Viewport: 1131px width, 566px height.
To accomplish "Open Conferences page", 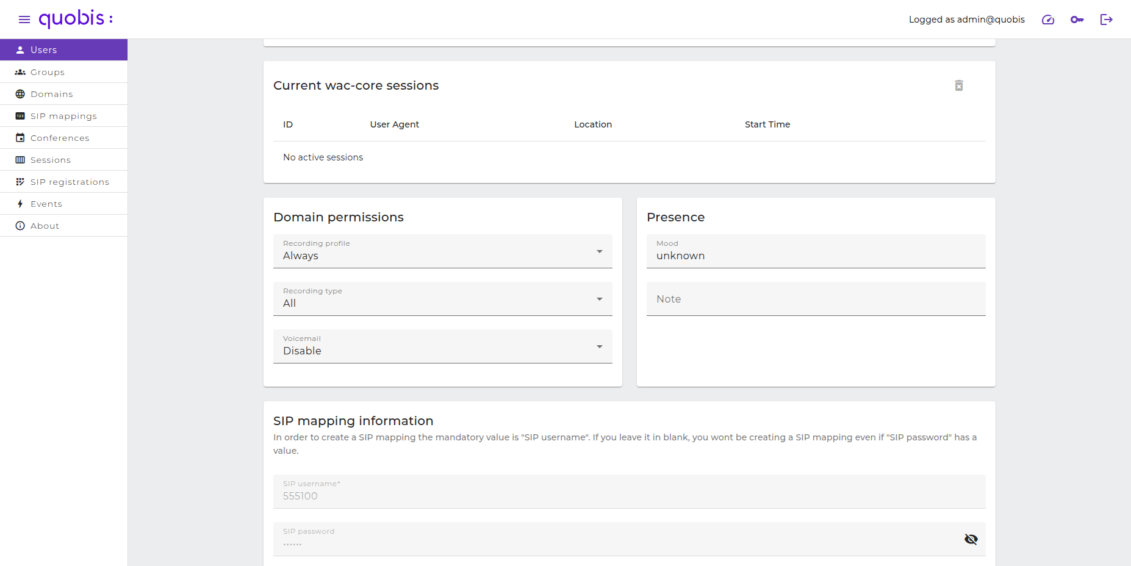I will 63,138.
